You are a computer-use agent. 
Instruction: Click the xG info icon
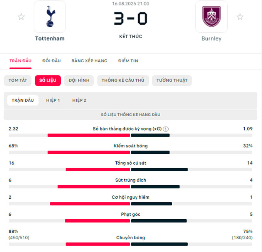point(166,129)
